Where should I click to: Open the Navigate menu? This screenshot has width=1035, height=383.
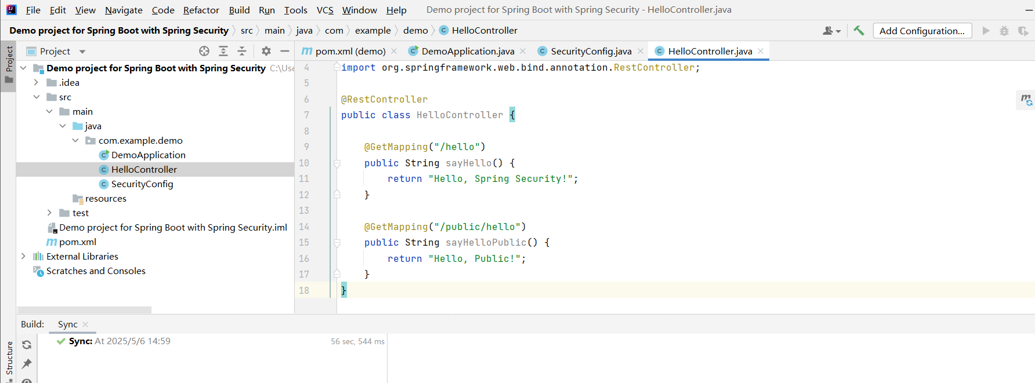coord(124,10)
